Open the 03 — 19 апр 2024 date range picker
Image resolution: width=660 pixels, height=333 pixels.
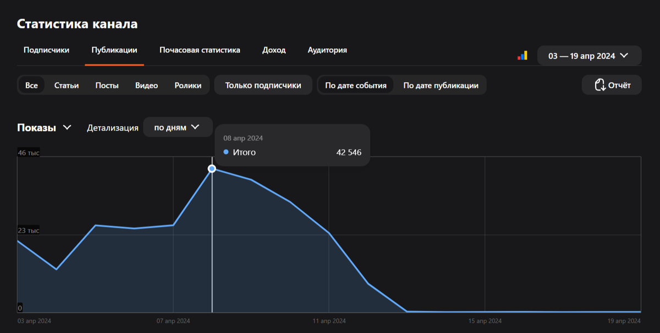[589, 55]
